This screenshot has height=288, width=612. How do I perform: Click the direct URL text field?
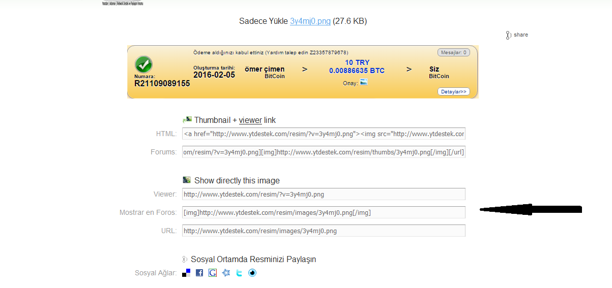point(324,231)
